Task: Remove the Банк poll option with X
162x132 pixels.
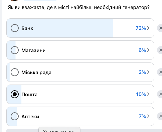Action: click(160, 28)
